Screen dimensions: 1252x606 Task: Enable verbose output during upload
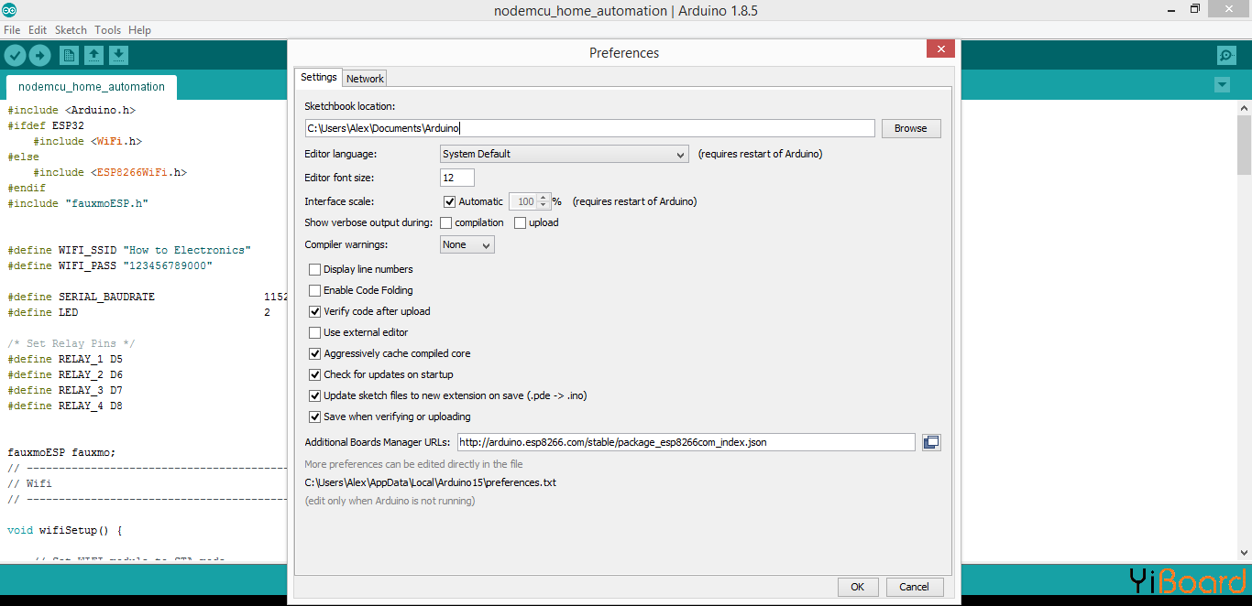click(x=521, y=222)
